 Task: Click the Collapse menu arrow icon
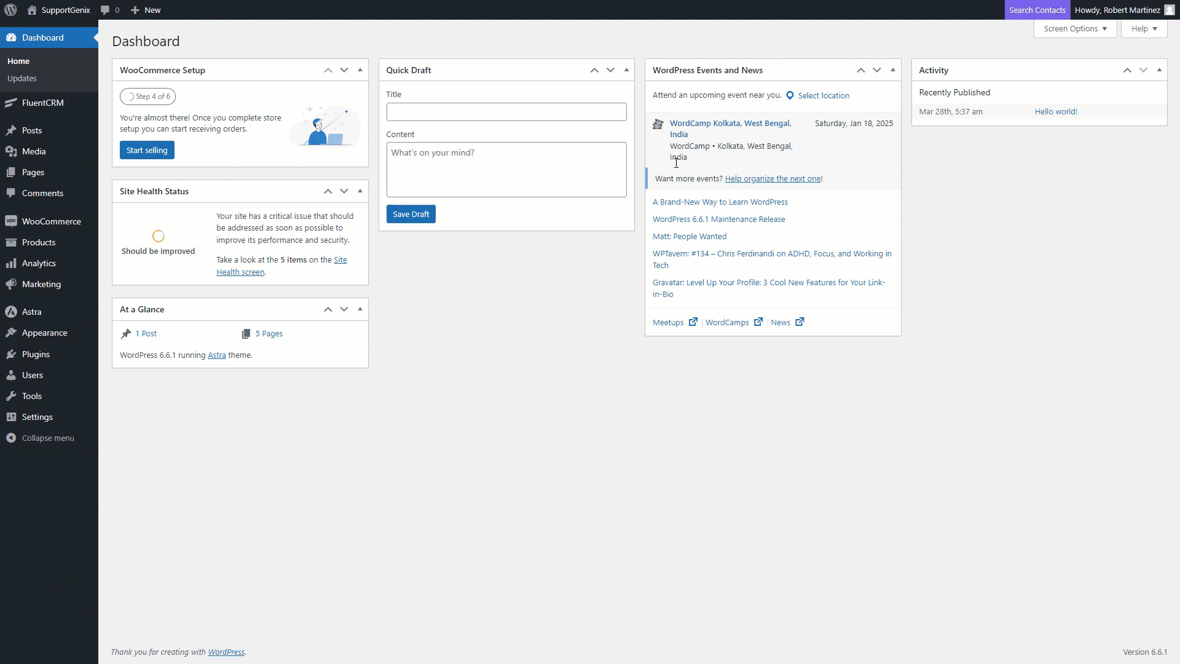[x=11, y=438]
